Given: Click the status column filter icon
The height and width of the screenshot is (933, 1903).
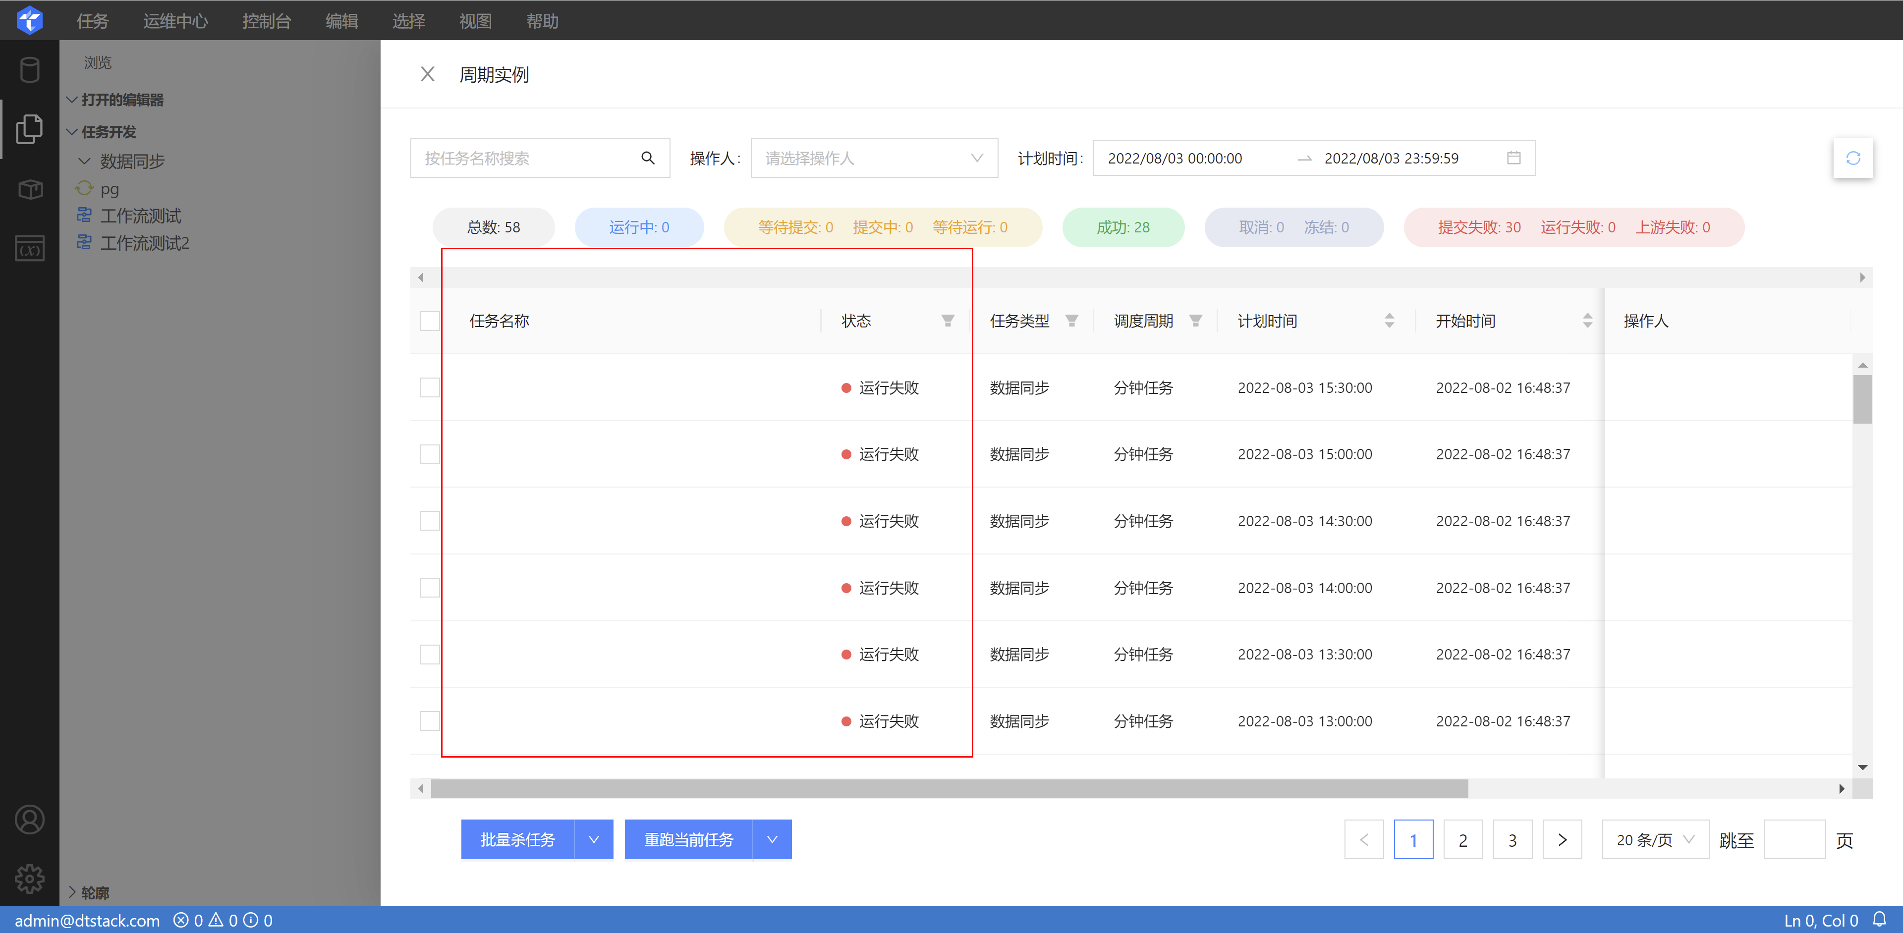Looking at the screenshot, I should click(x=947, y=321).
